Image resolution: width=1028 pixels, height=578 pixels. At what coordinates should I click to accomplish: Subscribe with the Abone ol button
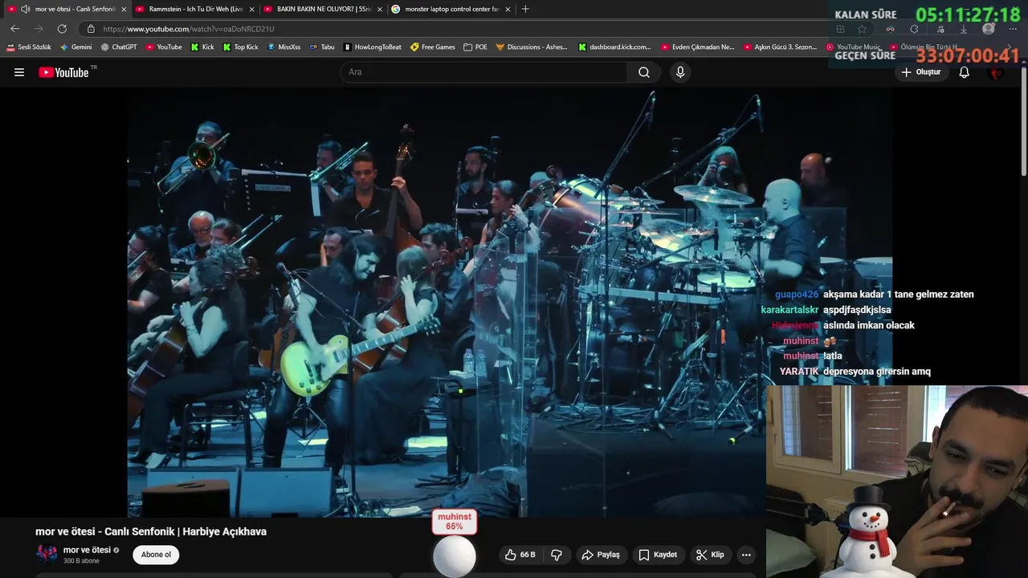pos(156,555)
